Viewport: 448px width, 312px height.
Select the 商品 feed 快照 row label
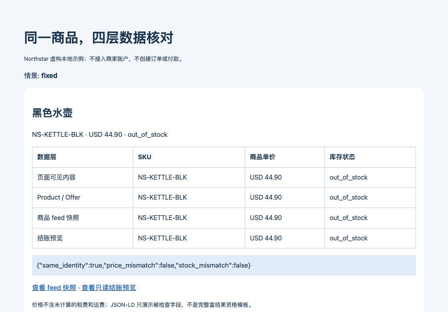[58, 218]
